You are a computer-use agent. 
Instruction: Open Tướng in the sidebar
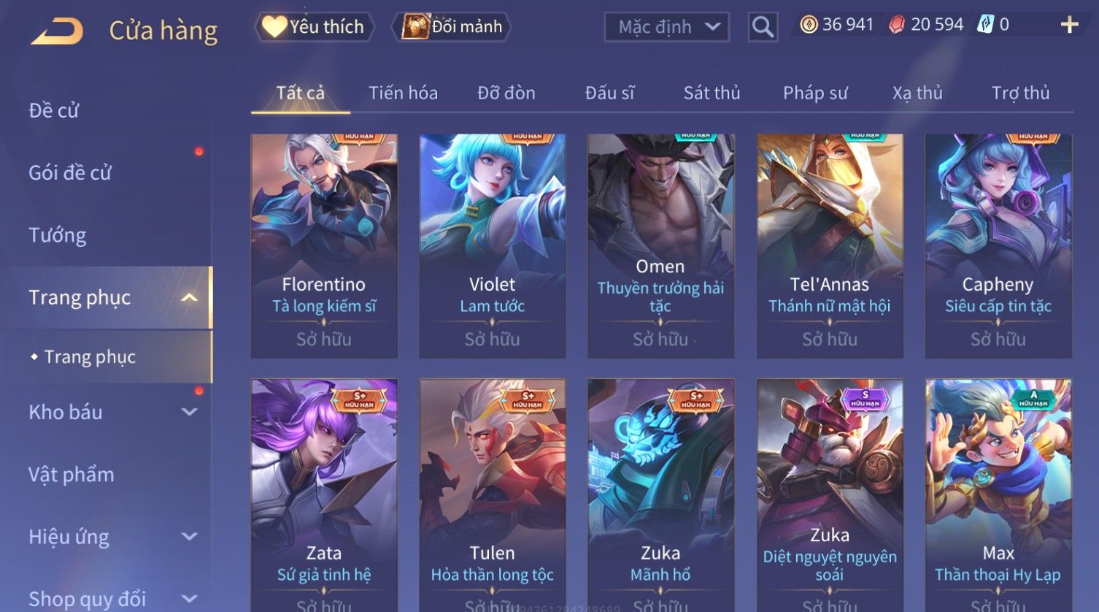point(58,235)
